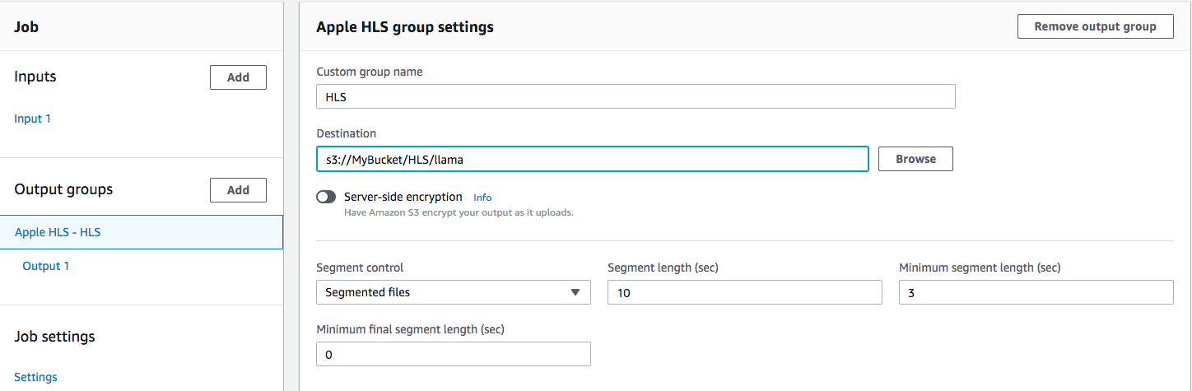Select Input 1 in the job panel

point(33,119)
